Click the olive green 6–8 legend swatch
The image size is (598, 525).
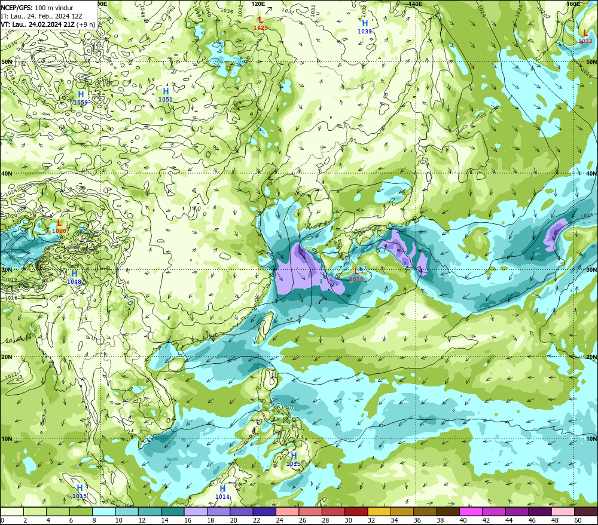click(x=81, y=511)
